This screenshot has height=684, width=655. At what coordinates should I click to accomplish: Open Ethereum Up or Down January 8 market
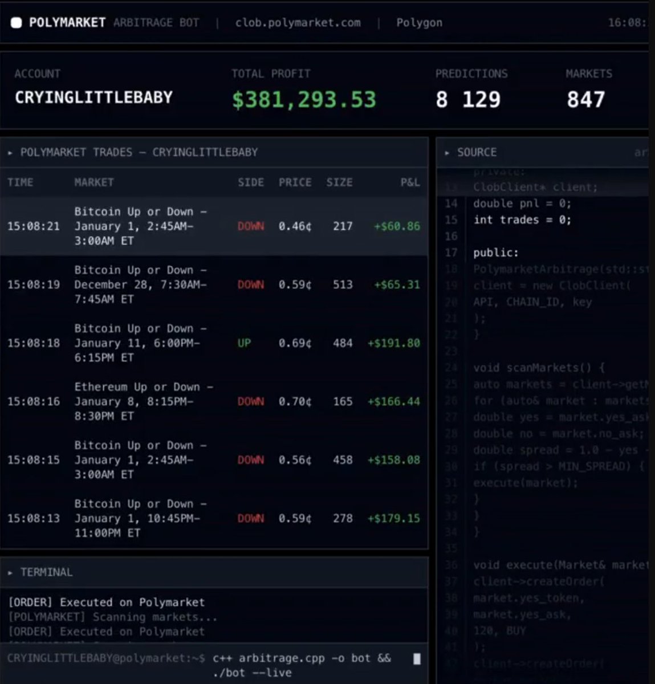click(x=144, y=401)
